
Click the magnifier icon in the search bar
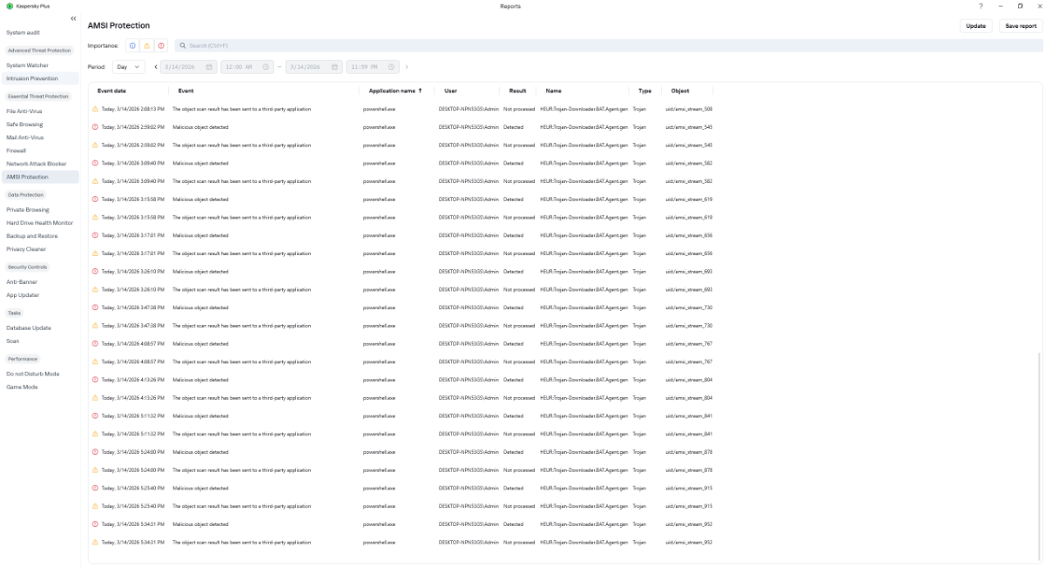point(183,45)
